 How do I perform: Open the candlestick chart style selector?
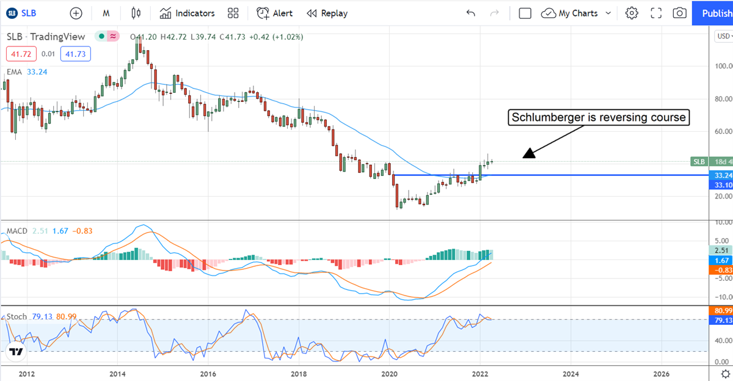point(136,13)
